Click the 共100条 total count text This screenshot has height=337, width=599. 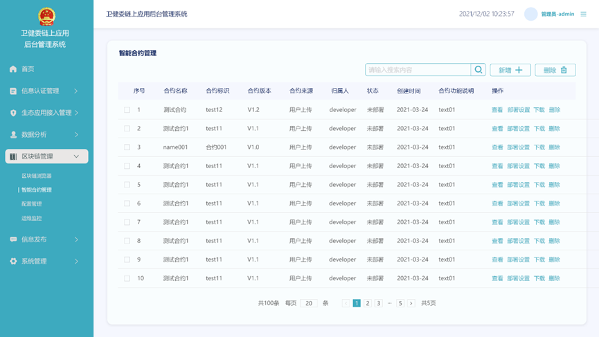tap(269, 303)
